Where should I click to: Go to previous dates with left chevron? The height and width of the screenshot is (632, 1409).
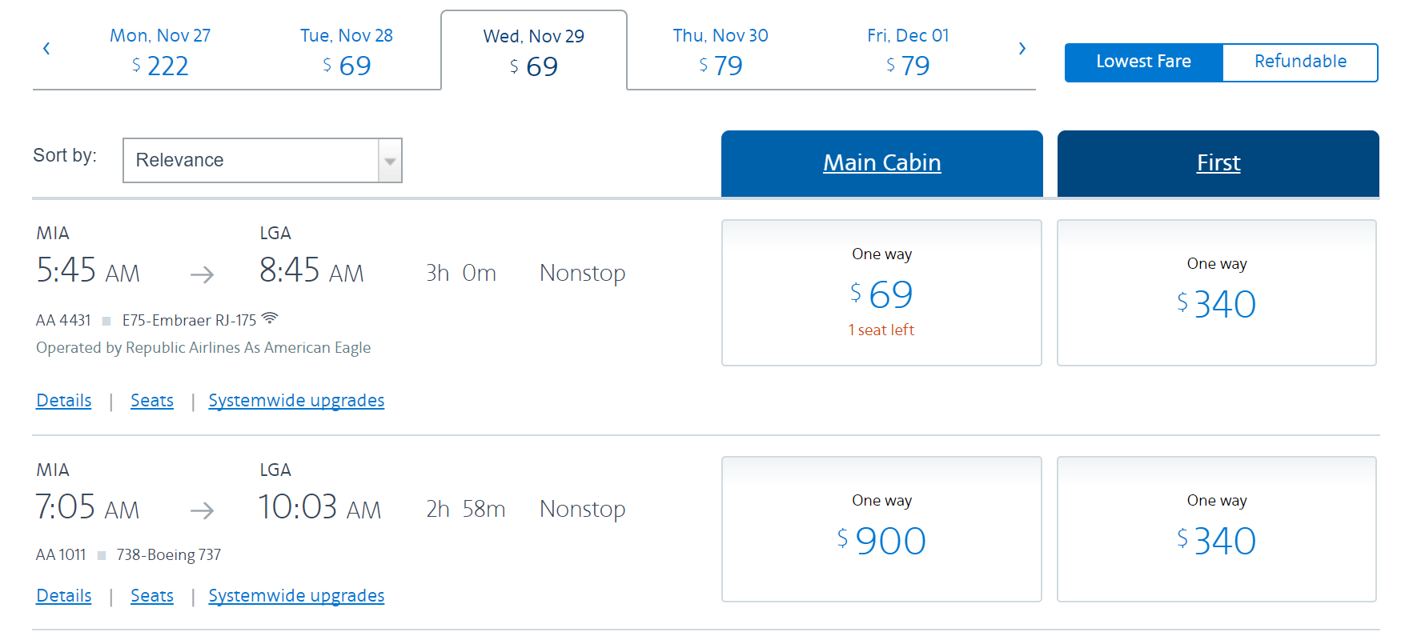pos(46,49)
